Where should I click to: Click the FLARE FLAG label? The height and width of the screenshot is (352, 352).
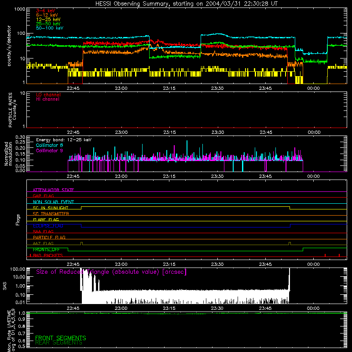46,220
